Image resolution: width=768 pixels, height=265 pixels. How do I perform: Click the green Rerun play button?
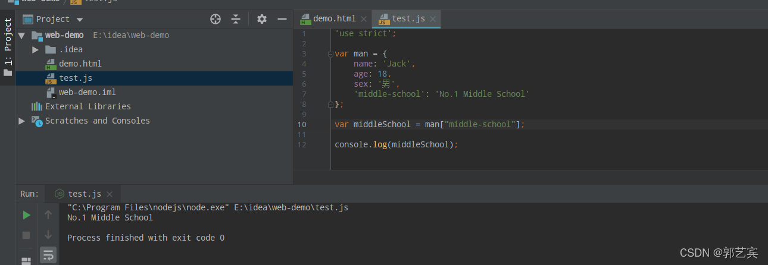(x=26, y=215)
